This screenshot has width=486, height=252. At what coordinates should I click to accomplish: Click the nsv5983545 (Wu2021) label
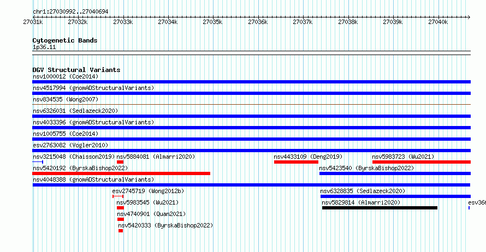(x=147, y=202)
